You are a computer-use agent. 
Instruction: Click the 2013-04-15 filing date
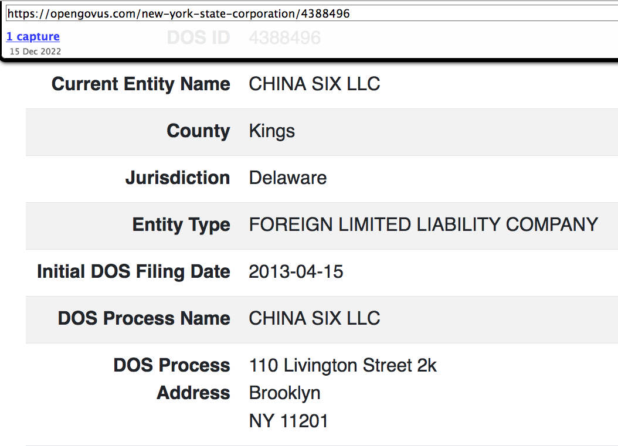(296, 271)
